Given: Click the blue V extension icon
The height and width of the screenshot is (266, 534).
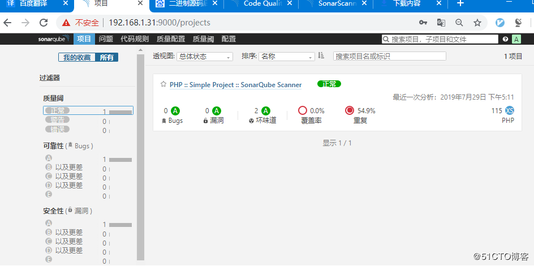Looking at the screenshot, I should pyautogui.click(x=500, y=23).
